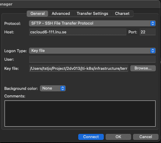Click the blue Connect button
This screenshot has width=161, height=143.
point(91,137)
